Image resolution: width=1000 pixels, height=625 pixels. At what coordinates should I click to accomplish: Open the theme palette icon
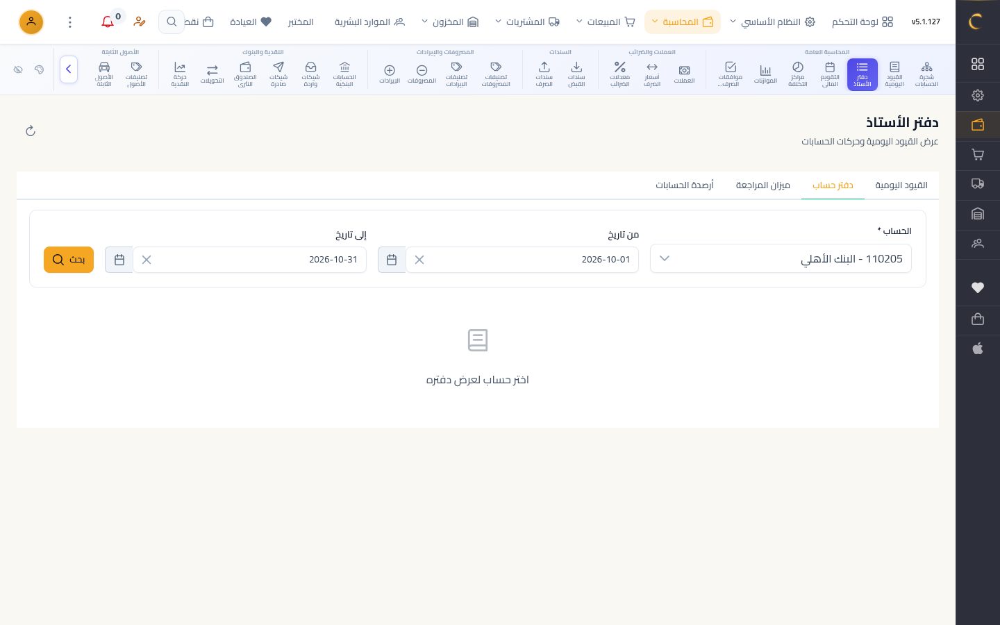click(x=39, y=69)
